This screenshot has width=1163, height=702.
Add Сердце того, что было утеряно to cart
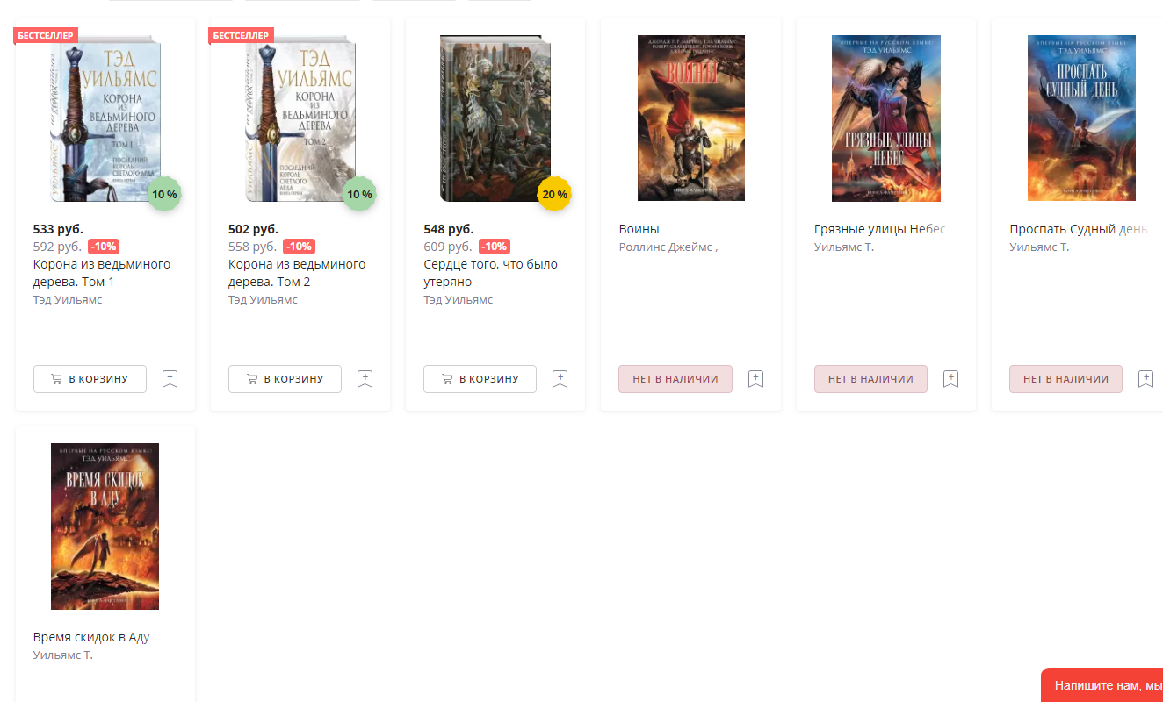click(x=480, y=379)
